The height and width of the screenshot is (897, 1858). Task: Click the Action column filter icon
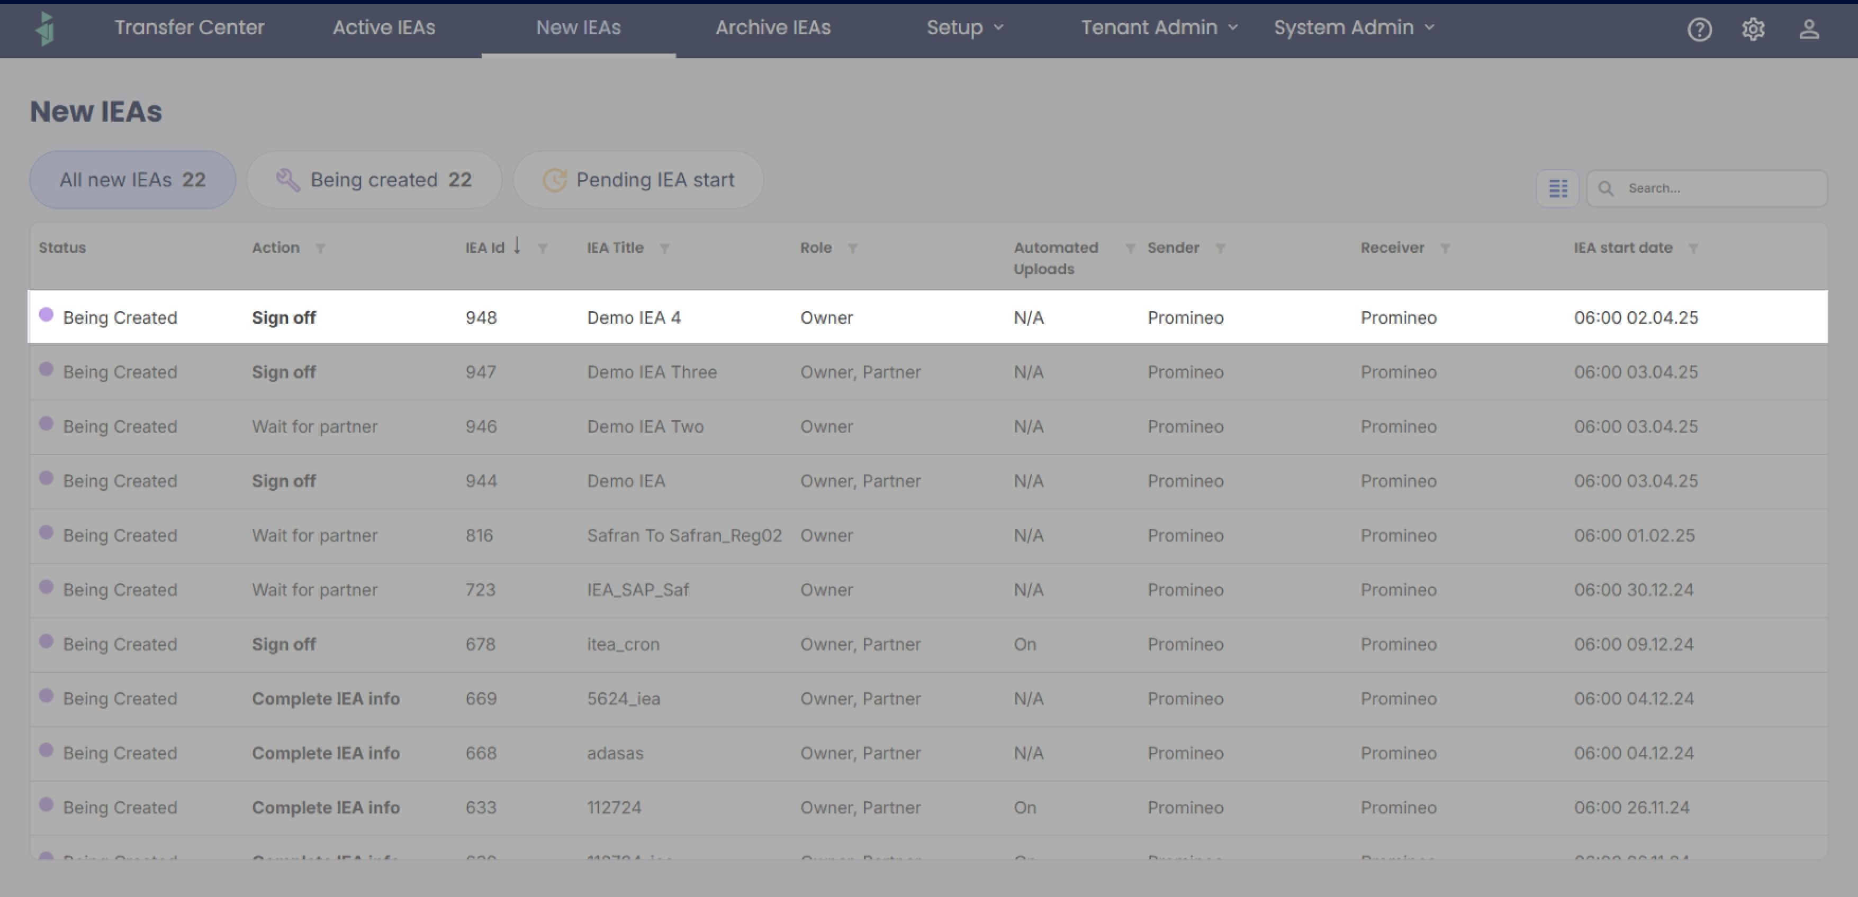click(320, 249)
